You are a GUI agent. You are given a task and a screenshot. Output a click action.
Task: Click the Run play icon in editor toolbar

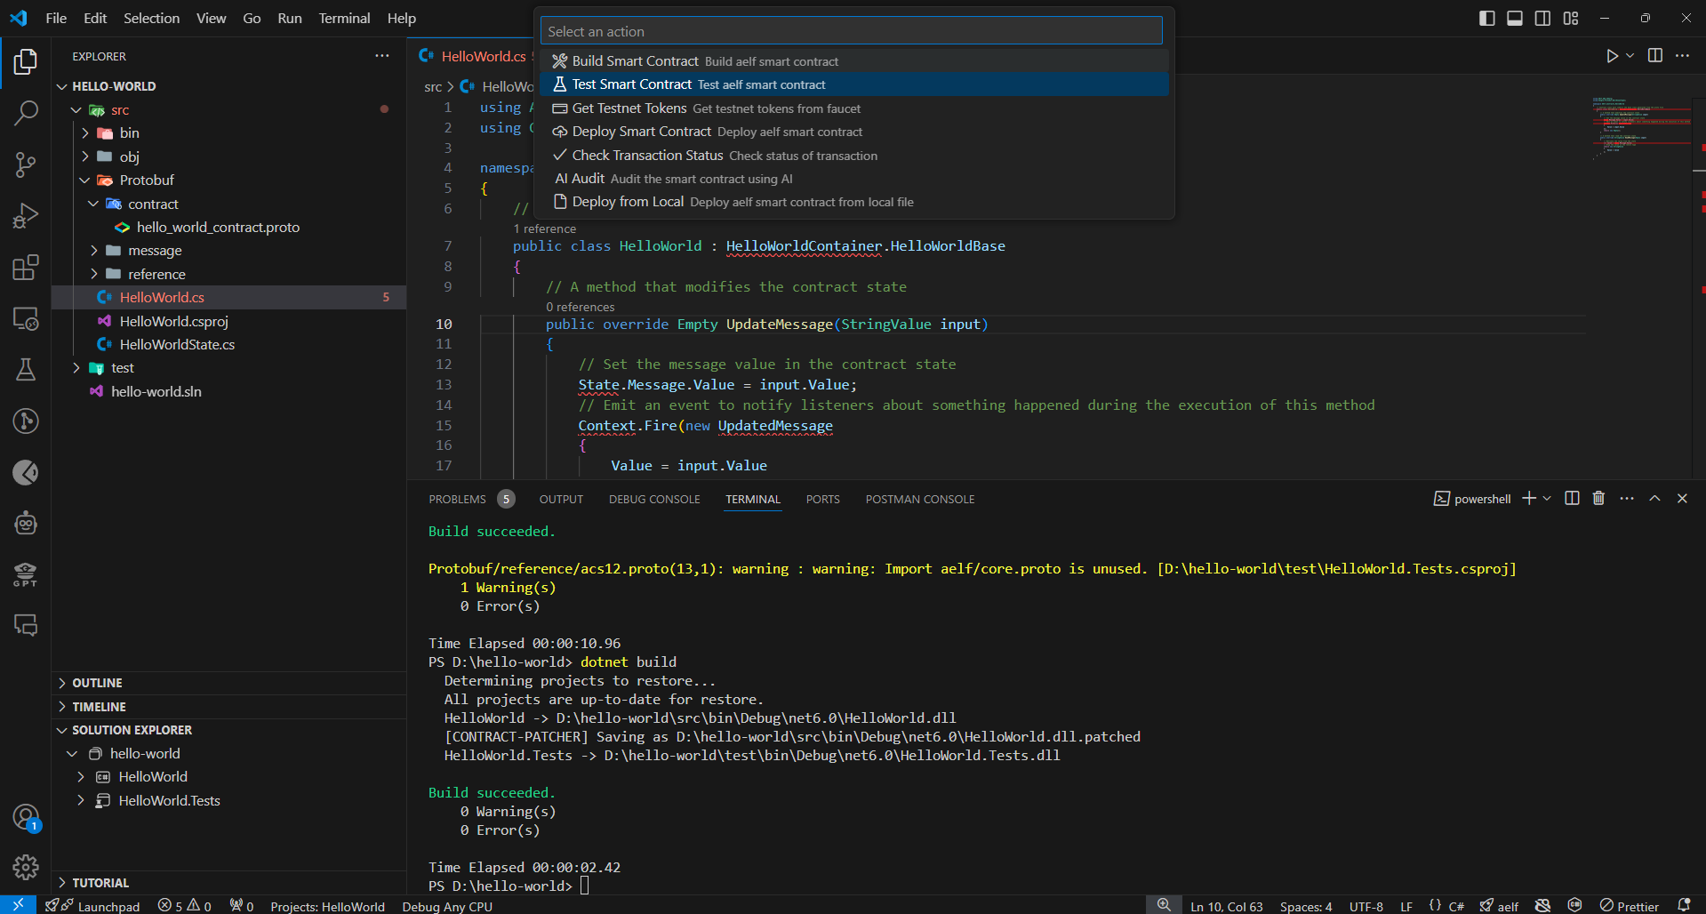tap(1612, 56)
